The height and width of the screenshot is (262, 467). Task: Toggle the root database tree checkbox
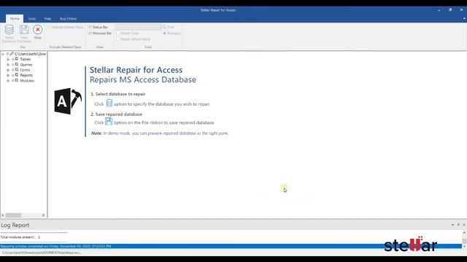[7, 54]
